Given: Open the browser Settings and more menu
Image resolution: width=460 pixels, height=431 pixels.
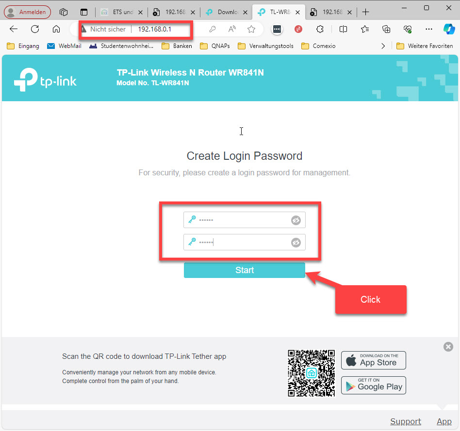Looking at the screenshot, I should 428,29.
